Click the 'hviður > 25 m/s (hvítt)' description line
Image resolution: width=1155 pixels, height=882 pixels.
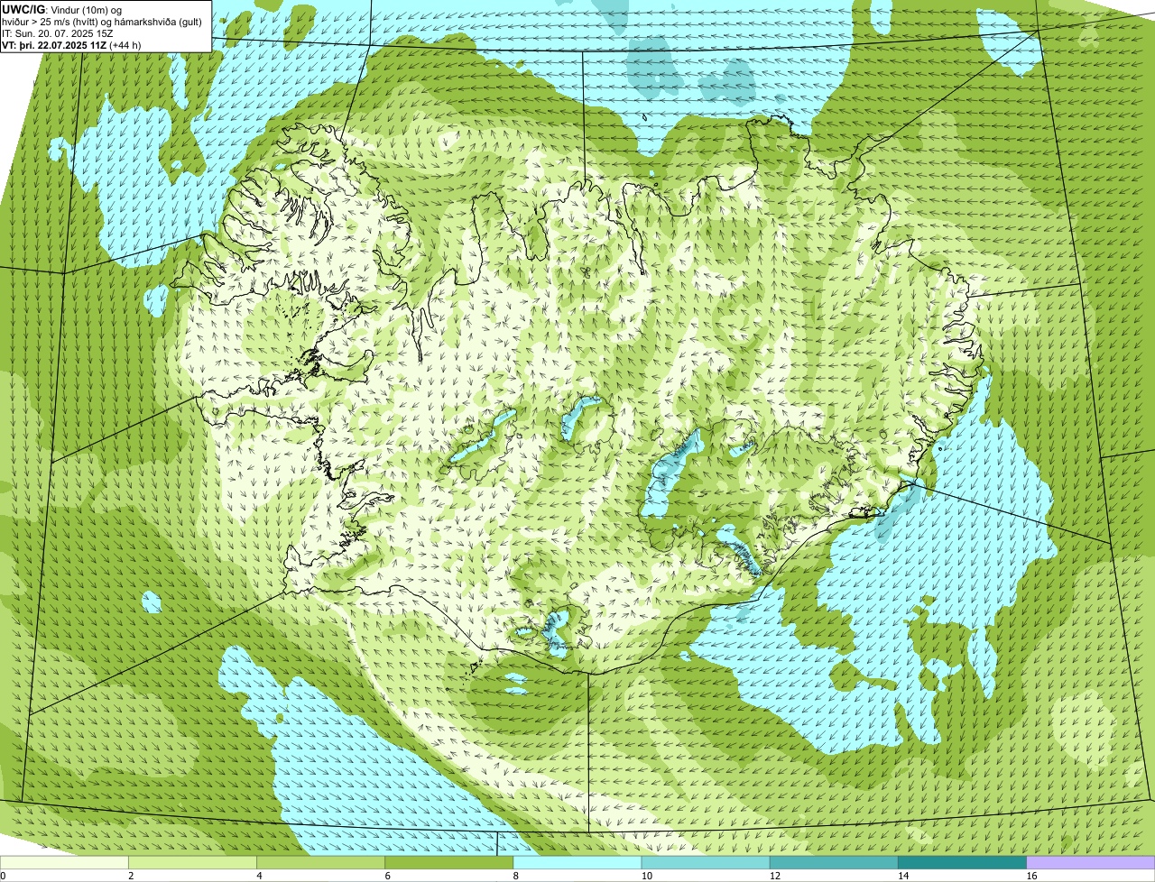(102, 22)
